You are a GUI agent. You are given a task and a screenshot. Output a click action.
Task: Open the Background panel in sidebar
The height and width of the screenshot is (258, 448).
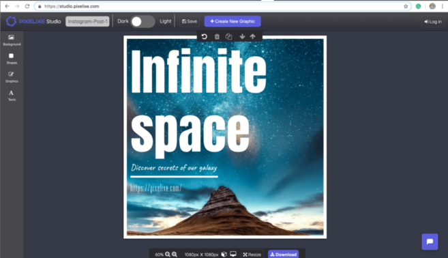coord(12,40)
